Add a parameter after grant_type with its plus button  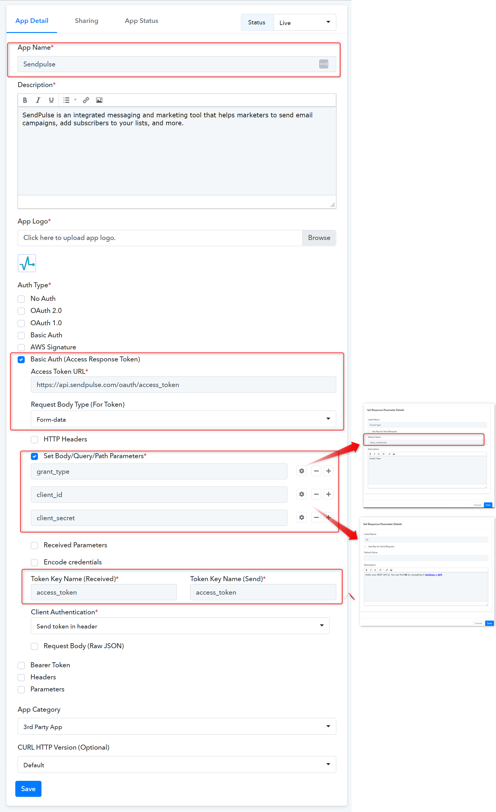point(328,471)
